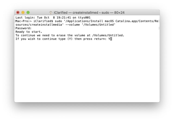
Task: Click the right bracket mark ending the sudo line
Action: (159, 21)
